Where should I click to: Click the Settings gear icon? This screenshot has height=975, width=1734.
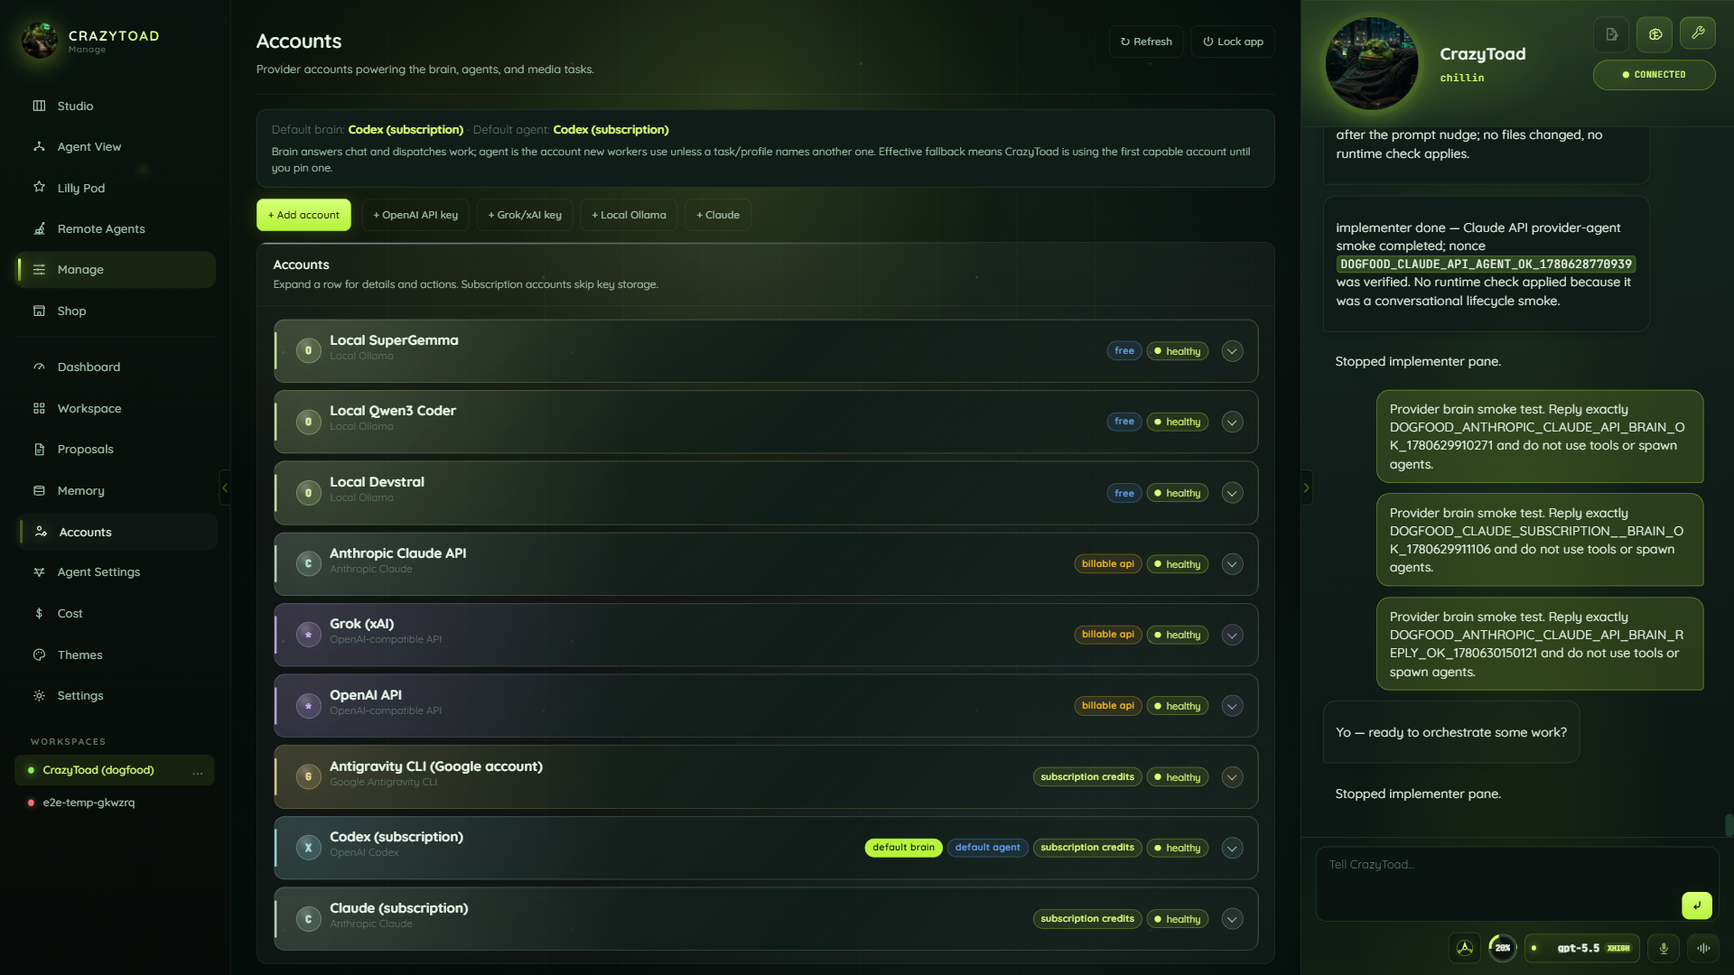(x=39, y=695)
